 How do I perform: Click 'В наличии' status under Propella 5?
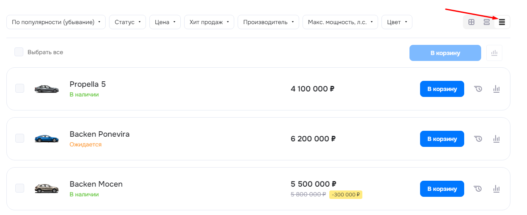84,94
